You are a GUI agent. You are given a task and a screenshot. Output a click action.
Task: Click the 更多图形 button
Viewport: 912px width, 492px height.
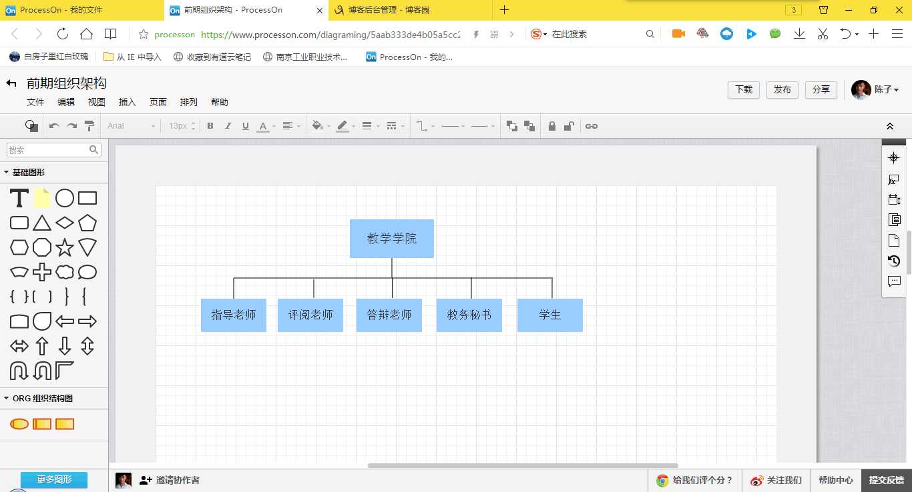[x=54, y=480]
